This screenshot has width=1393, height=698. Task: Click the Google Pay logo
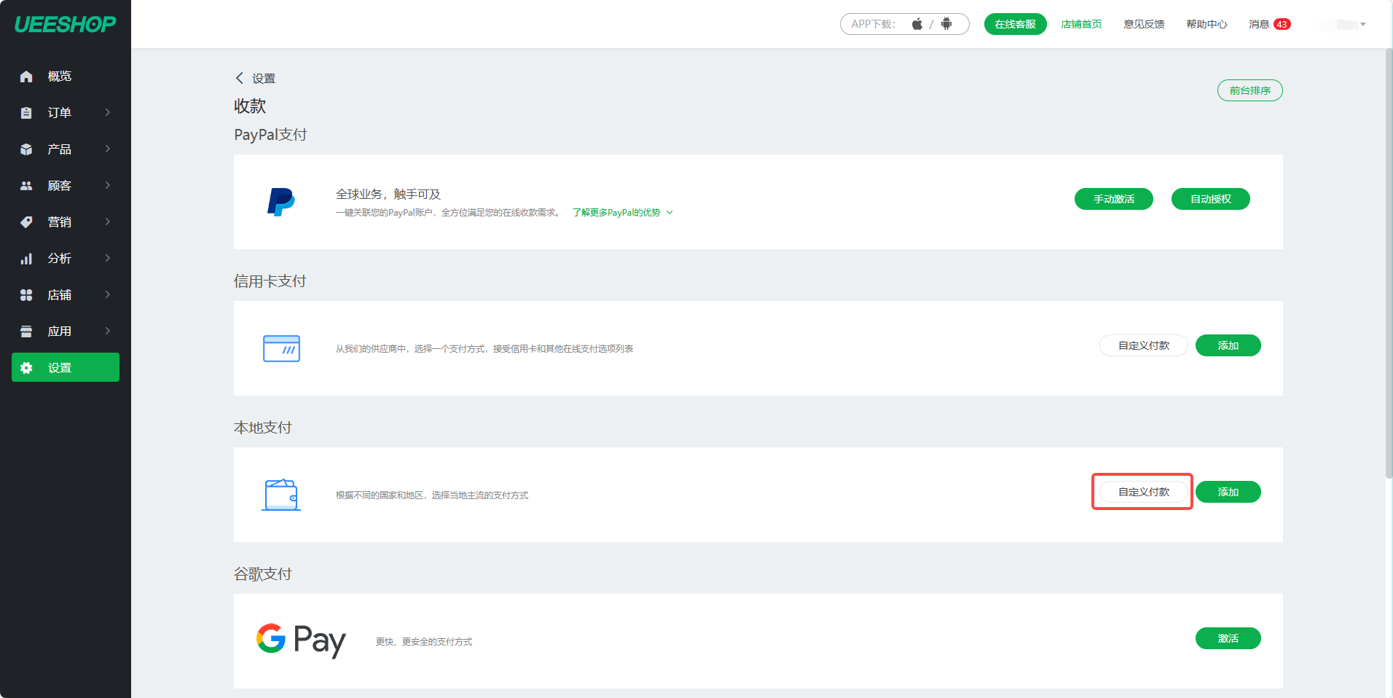pos(301,640)
